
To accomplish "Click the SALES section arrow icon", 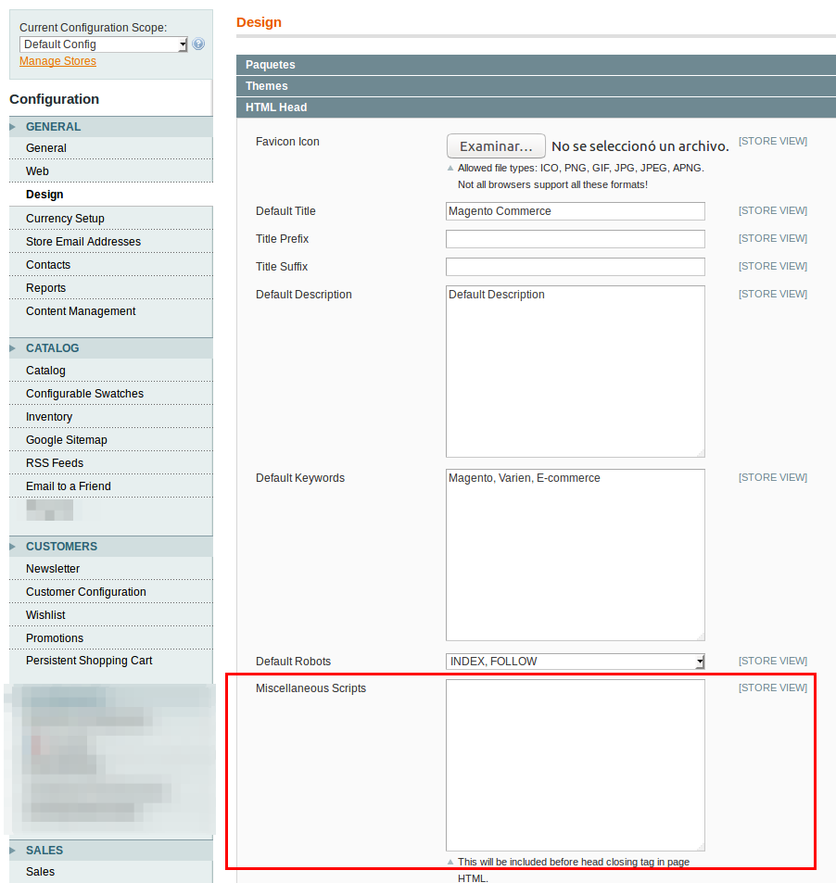I will [13, 851].
